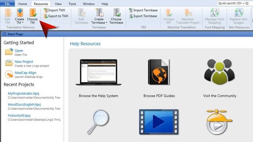Open the Create TM dropdown arrow
Viewport: 253px width, 142px height.
23,22
